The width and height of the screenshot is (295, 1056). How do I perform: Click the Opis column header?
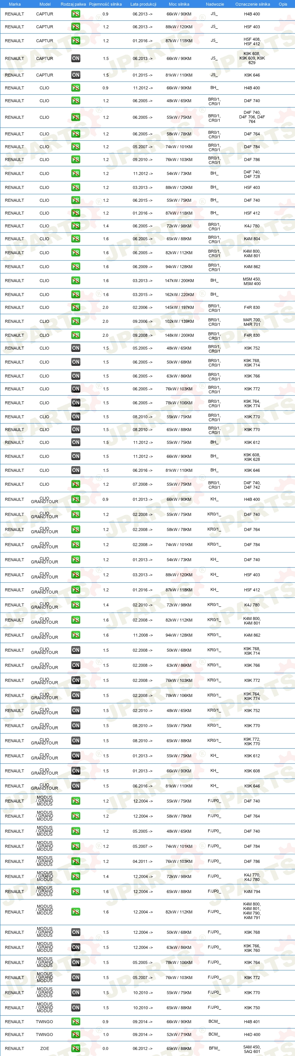(283, 4)
